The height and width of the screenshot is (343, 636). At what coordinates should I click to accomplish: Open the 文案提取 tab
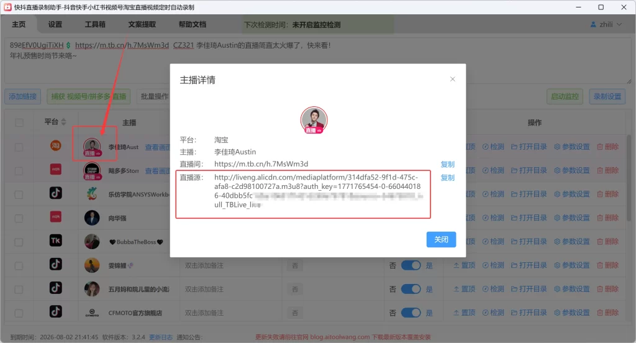pyautogui.click(x=142, y=24)
